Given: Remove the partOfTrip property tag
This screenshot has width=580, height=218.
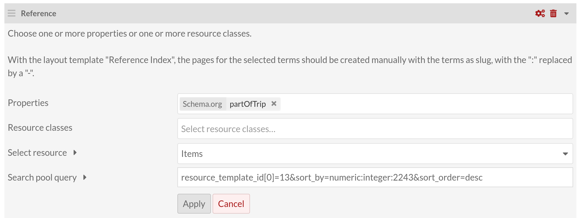Looking at the screenshot, I should tap(274, 103).
